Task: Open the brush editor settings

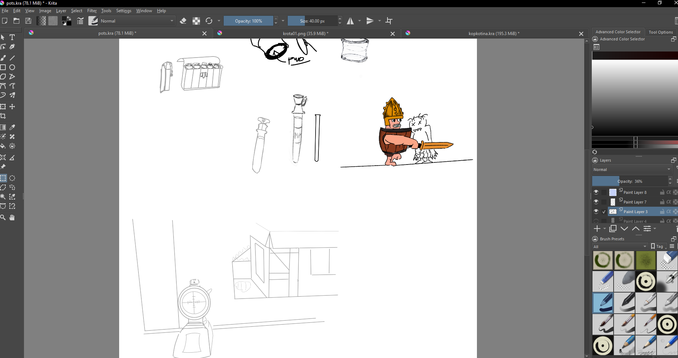Action: pos(80,21)
